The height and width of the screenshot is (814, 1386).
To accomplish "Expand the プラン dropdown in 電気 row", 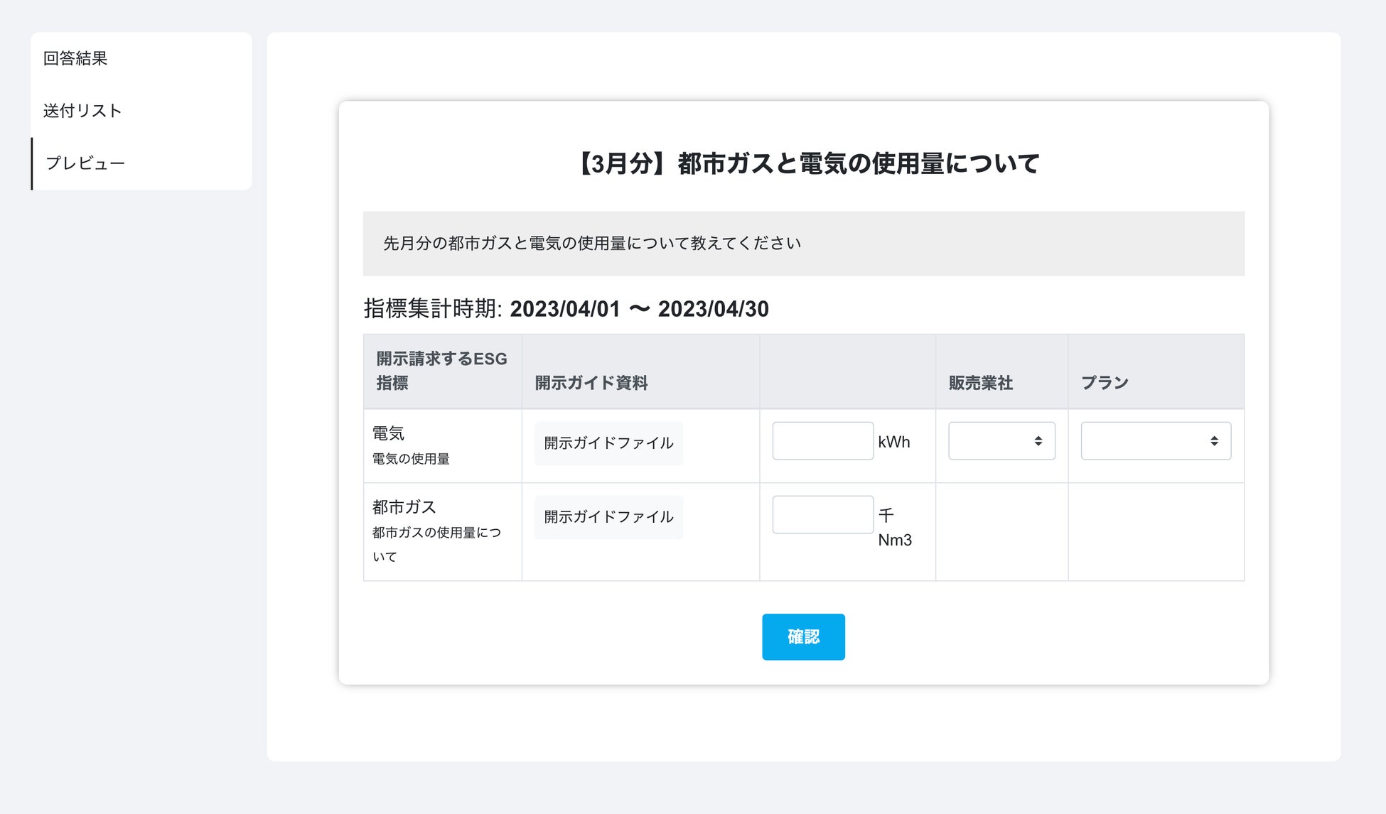I will [1155, 441].
